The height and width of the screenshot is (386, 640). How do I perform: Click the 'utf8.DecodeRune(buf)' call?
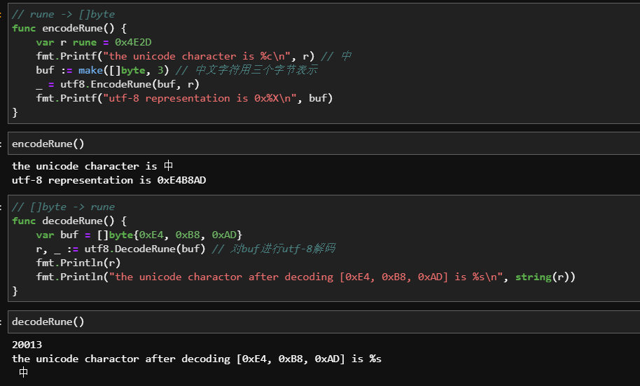pyautogui.click(x=145, y=249)
